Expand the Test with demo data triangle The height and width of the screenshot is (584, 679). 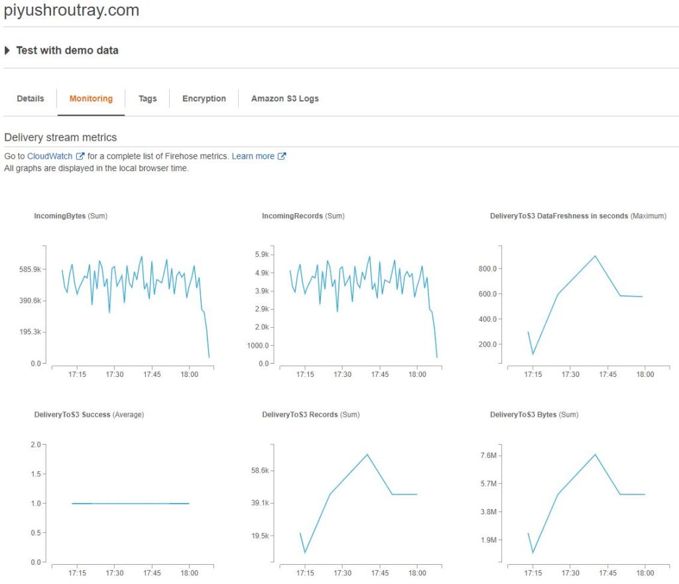pyautogui.click(x=7, y=50)
